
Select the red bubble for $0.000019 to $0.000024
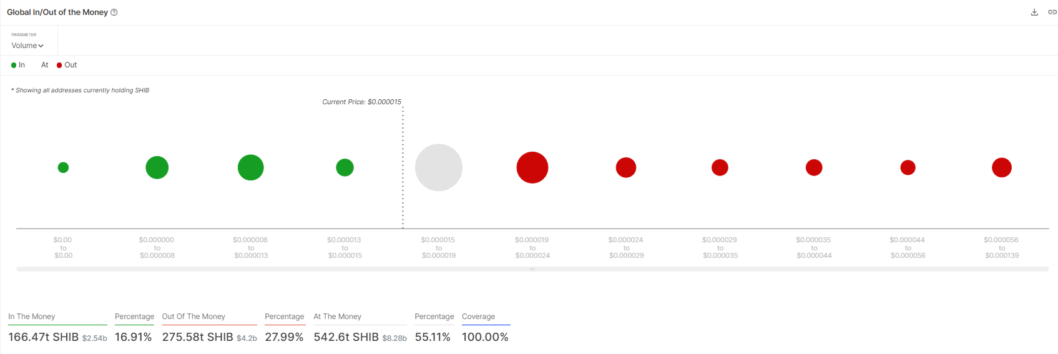(x=532, y=167)
